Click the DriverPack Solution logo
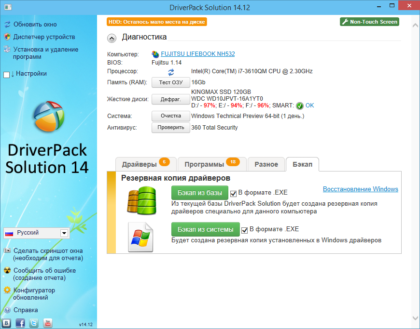Image resolution: width=420 pixels, height=329 pixels. coord(48,118)
